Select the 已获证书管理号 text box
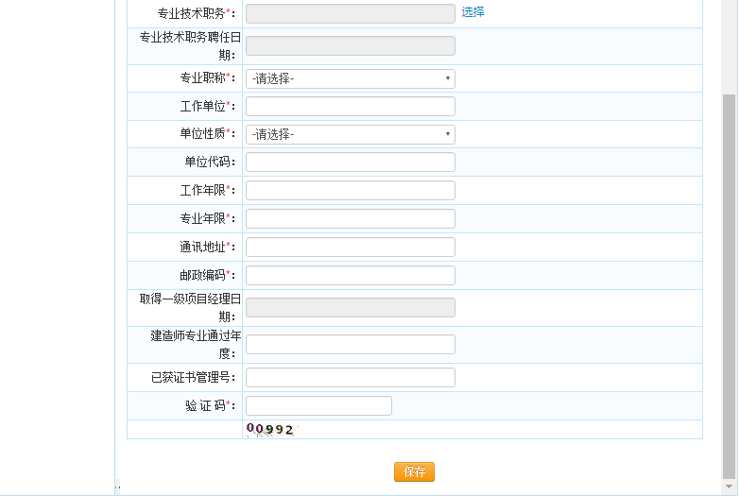Viewport: 739px width, 496px height. (x=350, y=378)
